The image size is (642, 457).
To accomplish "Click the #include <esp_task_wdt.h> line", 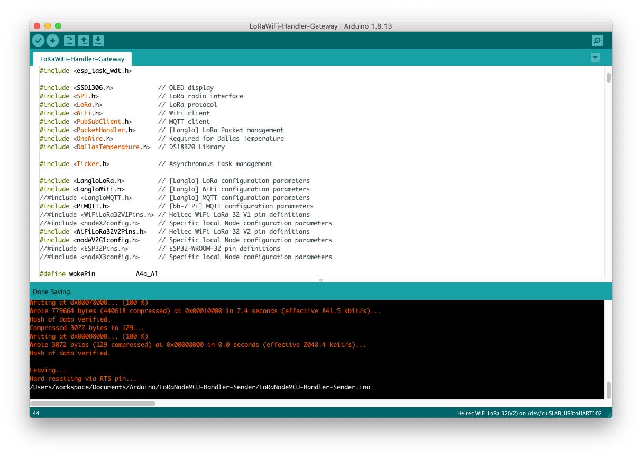I will (86, 71).
